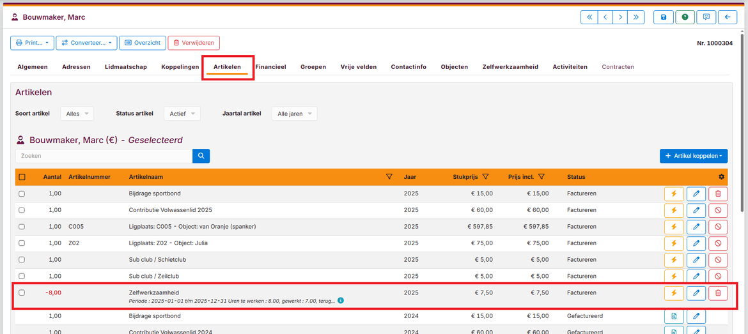Edit Bijdrage sportbond 2025 with pencil icon
748x334 pixels.
click(696, 194)
